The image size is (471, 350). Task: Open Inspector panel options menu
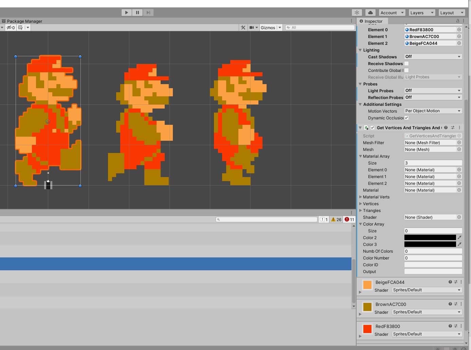click(464, 21)
